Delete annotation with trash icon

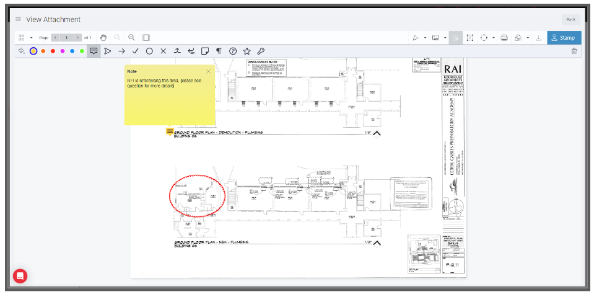click(574, 51)
